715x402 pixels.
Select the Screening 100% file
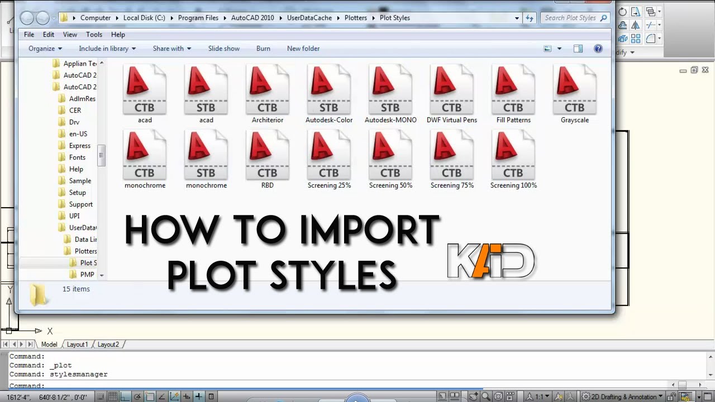pos(513,160)
